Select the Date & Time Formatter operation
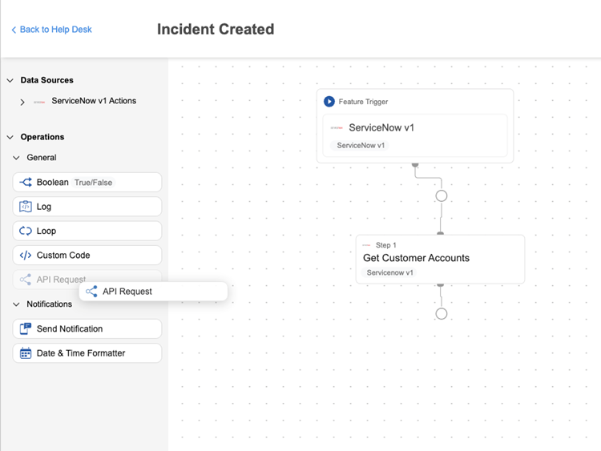Screen dimensions: 601x451 (x=87, y=353)
